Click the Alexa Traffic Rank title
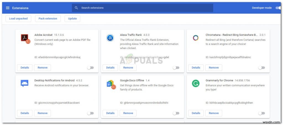Viewport: 283px width, 125px height. coord(131,35)
